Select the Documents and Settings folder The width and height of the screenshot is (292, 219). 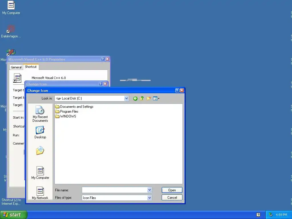(x=74, y=107)
